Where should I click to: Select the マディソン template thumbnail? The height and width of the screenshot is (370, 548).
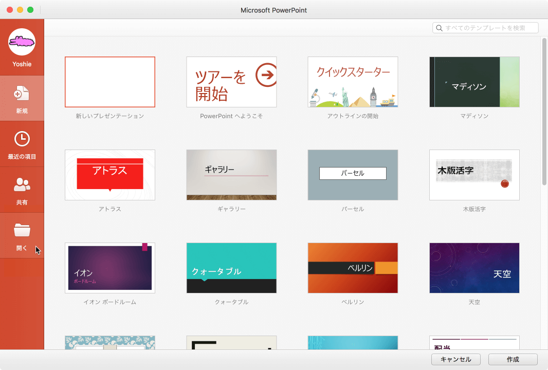pos(474,82)
